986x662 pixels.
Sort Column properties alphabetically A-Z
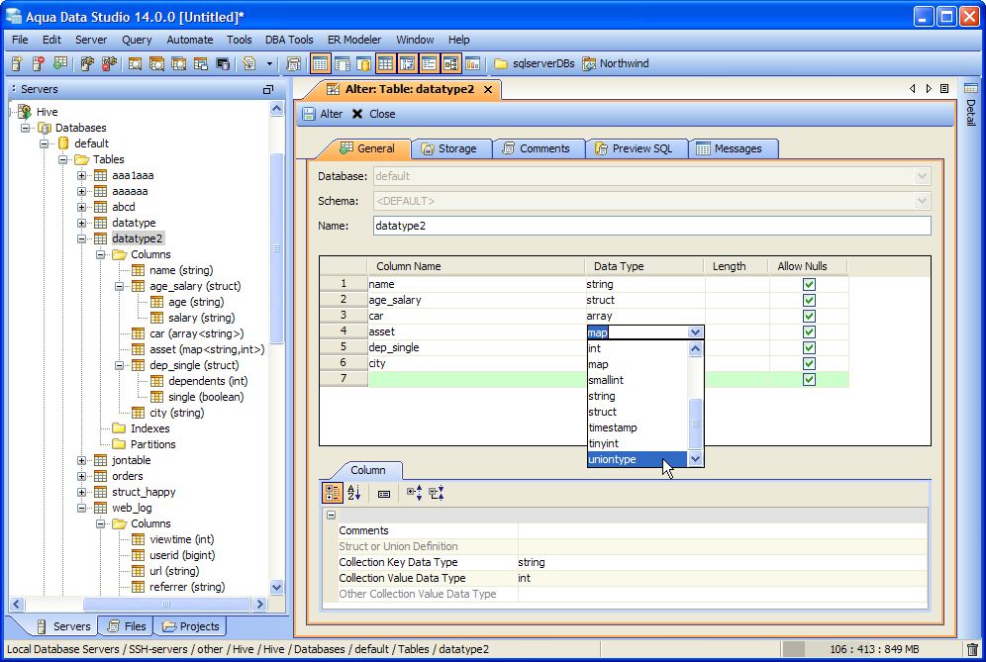[354, 494]
